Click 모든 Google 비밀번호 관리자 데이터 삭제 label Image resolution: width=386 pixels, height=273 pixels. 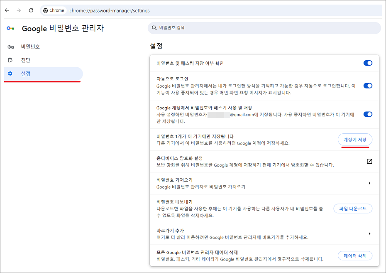coord(197,253)
